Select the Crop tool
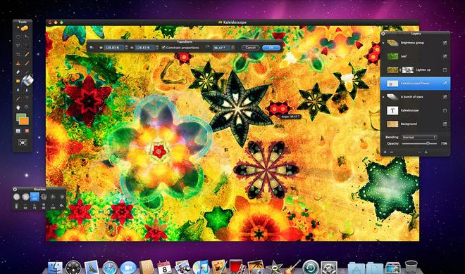 pos(18,54)
